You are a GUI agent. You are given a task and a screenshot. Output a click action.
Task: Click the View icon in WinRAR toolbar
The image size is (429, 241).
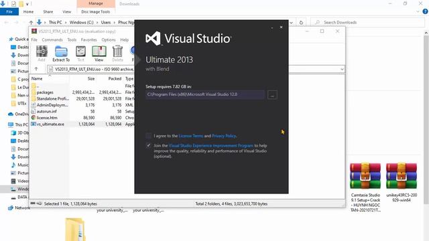pos(99,54)
